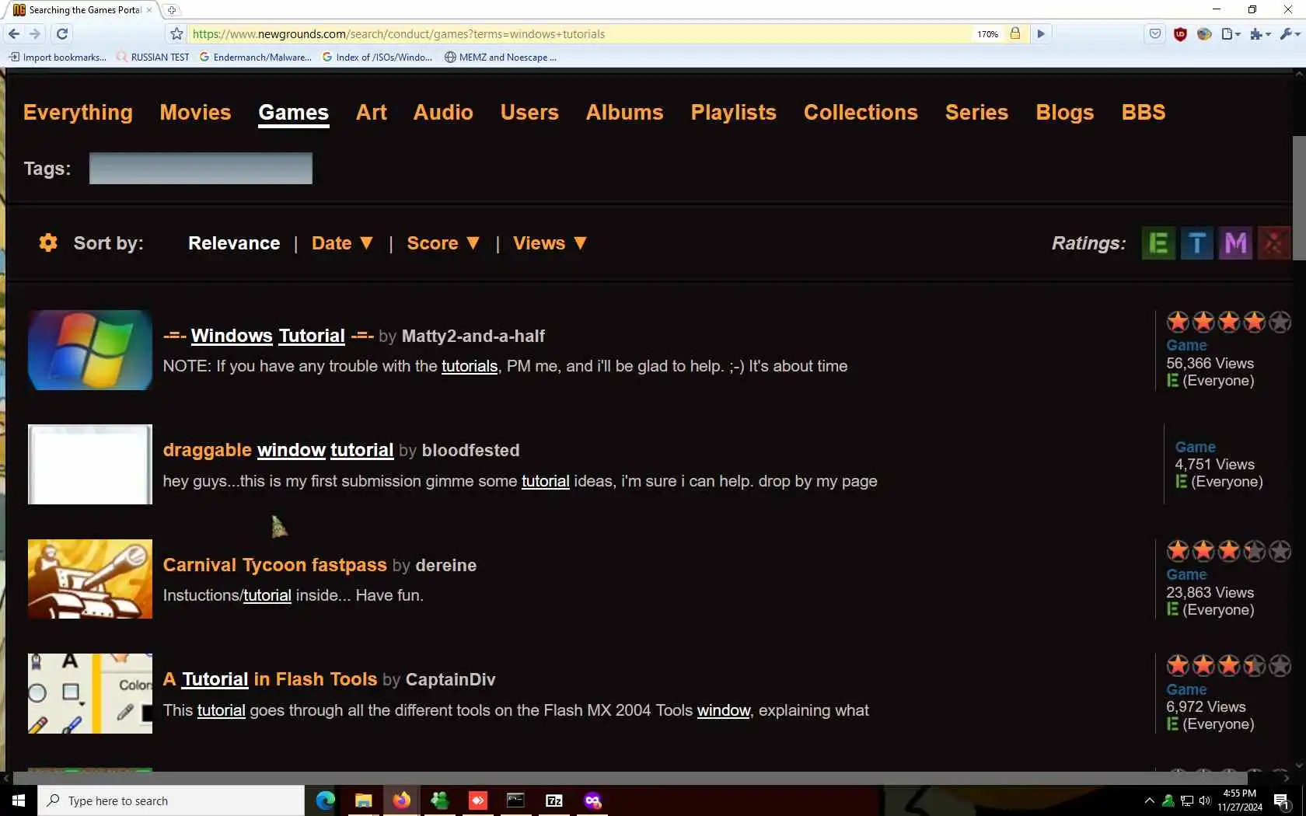This screenshot has width=1306, height=816.
Task: Switch to the Collections search tab
Action: point(861,112)
